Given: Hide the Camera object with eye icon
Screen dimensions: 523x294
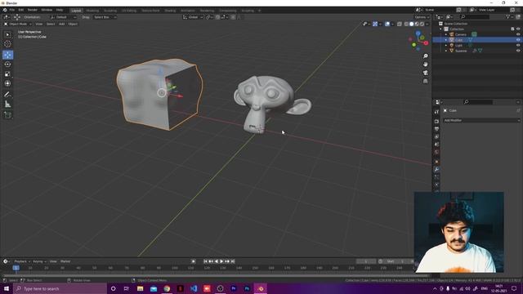Looking at the screenshot, I should coord(518,34).
